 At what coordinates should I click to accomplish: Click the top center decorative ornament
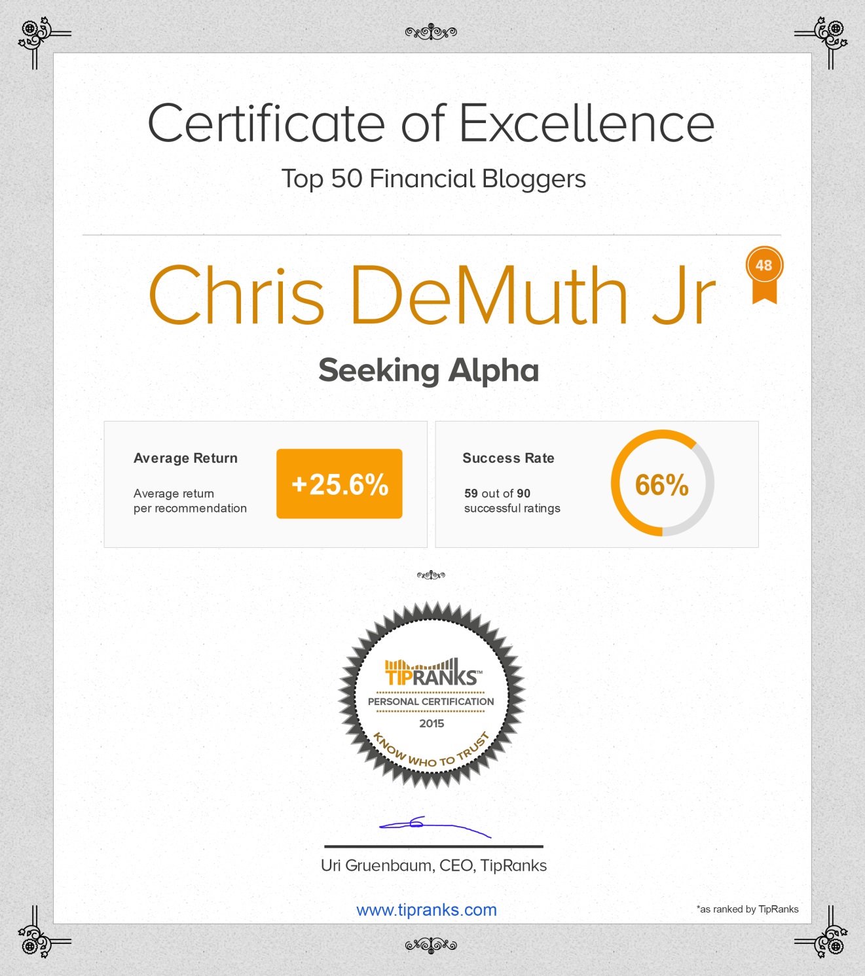(x=431, y=31)
